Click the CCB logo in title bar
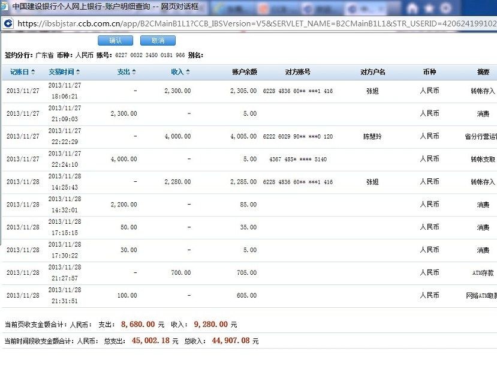The image size is (497, 384). [x=6, y=7]
